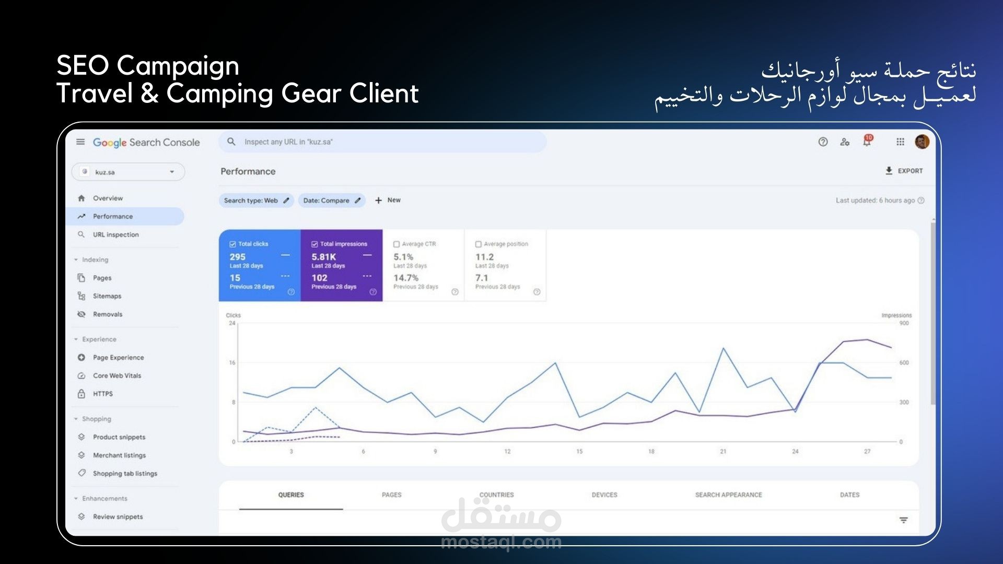1003x564 pixels.
Task: Edit Search type Web filter pencil
Action: click(x=286, y=201)
